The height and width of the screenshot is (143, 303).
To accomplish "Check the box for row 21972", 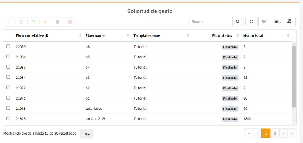I will click(8, 88).
